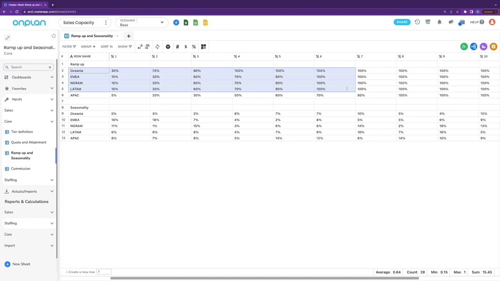This screenshot has height=281, width=500.
Task: Open the notifications bell
Action: 439,22
